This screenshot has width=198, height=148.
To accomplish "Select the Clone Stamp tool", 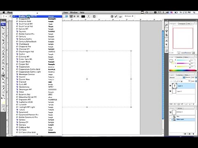I will (3, 53).
